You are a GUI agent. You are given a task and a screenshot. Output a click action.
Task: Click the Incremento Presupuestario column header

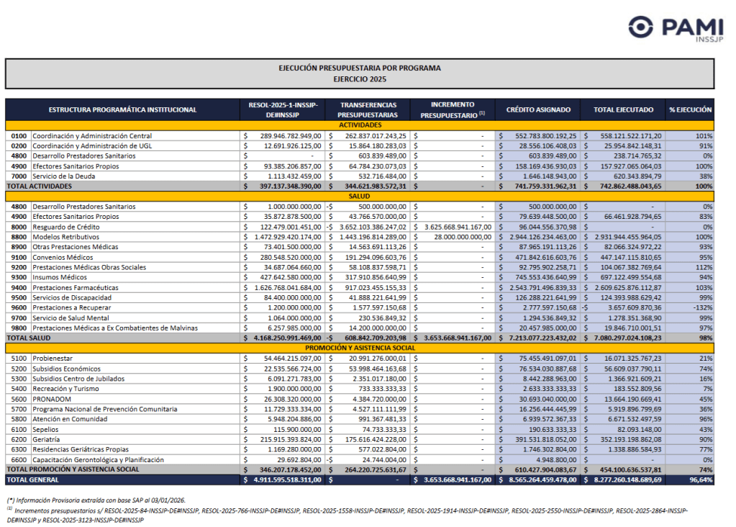coord(453,110)
